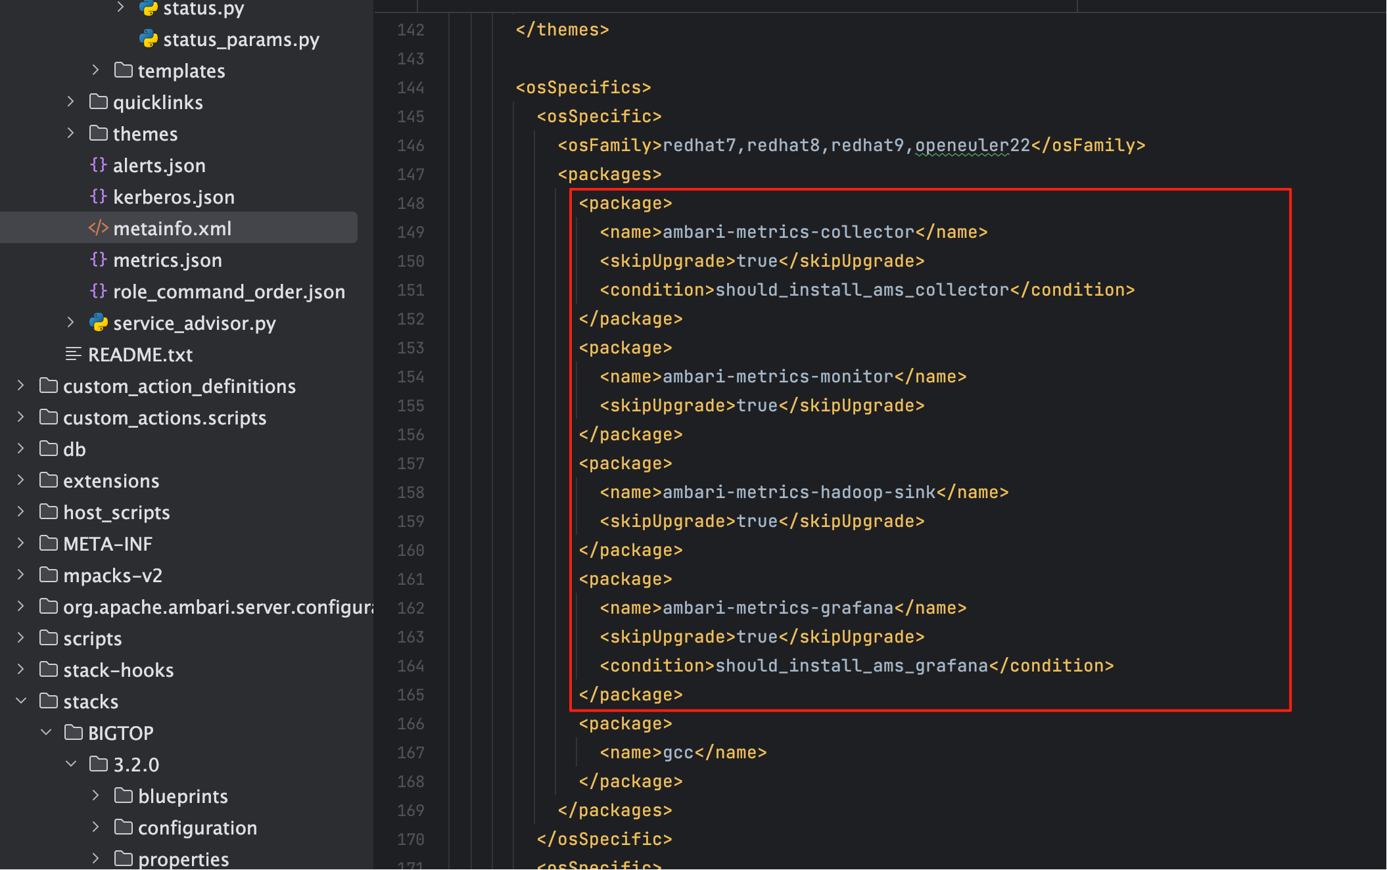Click the META-INF folder icon
This screenshot has width=1387, height=870.
pyautogui.click(x=49, y=543)
